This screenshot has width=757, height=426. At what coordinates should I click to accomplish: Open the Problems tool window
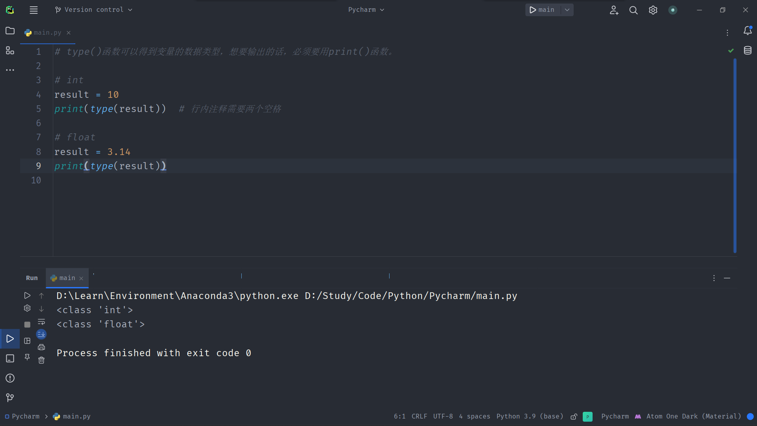point(10,378)
